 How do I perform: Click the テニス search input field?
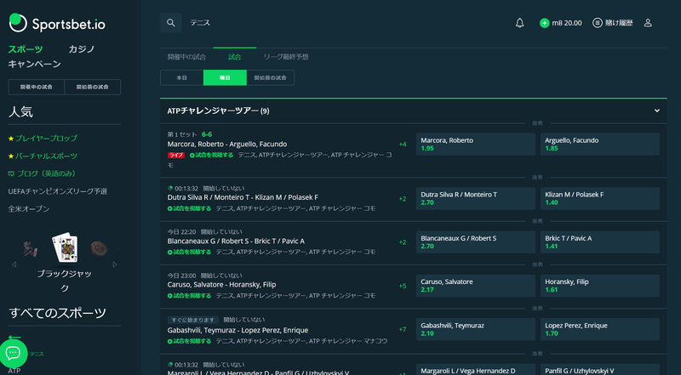(x=340, y=23)
